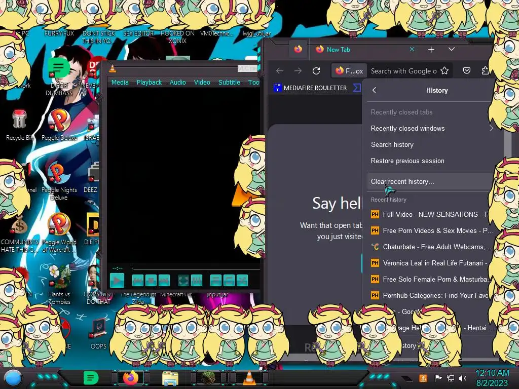Open Minecraft block icon on taskbar
The height and width of the screenshot is (389, 519).
209,378
